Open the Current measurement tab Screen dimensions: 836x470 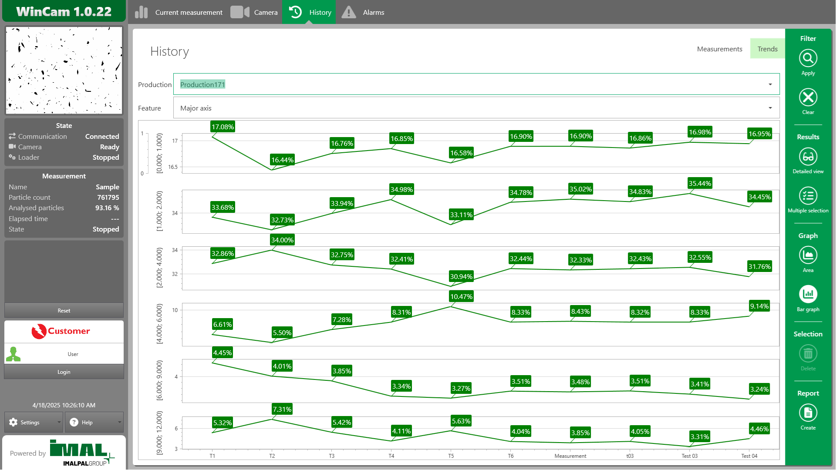pos(179,12)
